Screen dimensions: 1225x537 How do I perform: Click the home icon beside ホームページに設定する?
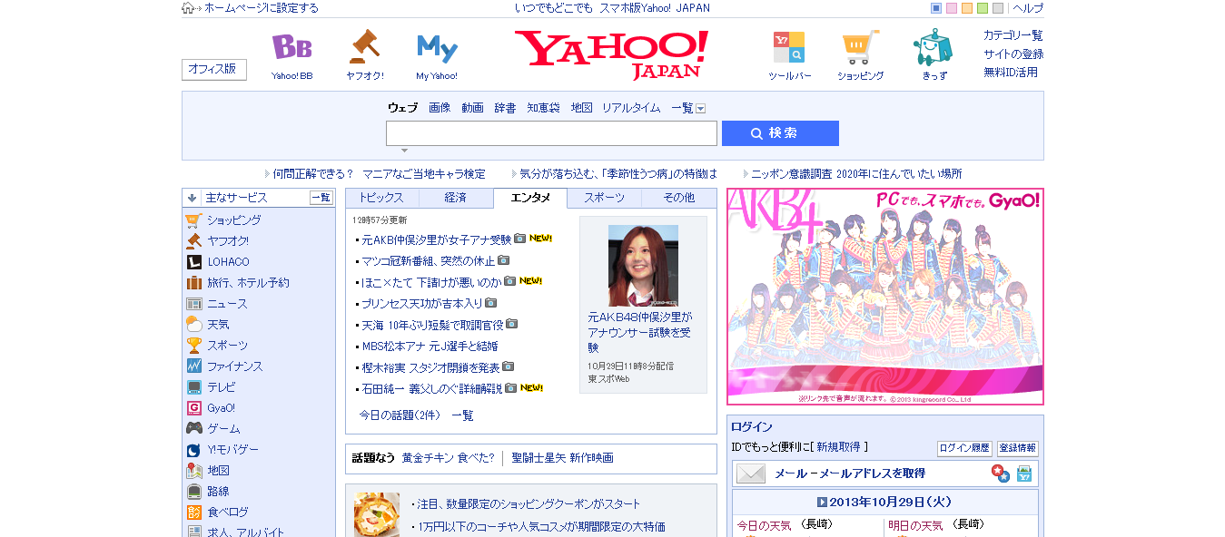[188, 8]
